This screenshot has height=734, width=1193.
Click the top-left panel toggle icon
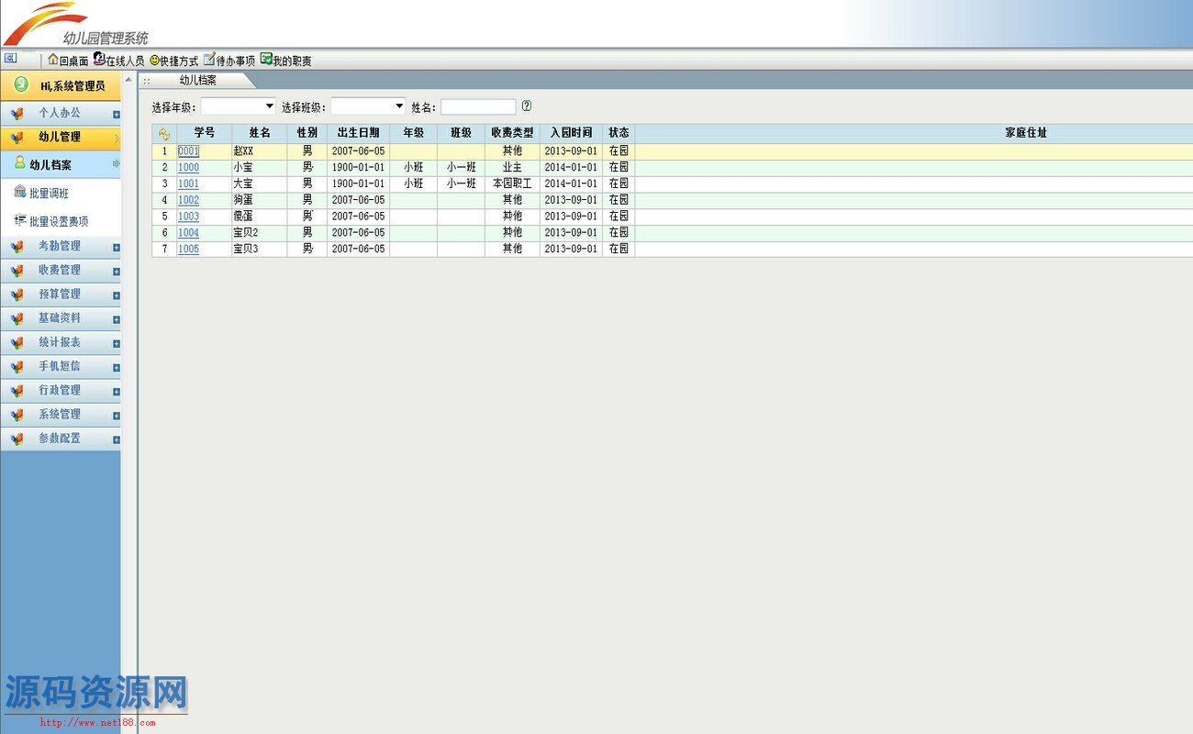pos(11,59)
